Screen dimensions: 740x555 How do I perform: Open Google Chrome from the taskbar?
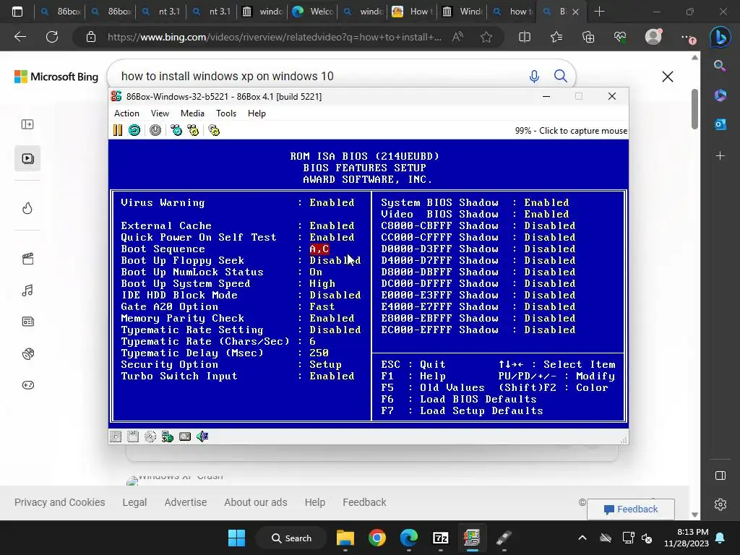[x=377, y=538]
